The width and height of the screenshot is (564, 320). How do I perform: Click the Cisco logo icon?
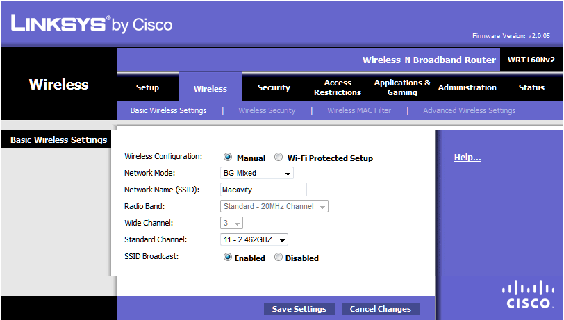529,295
